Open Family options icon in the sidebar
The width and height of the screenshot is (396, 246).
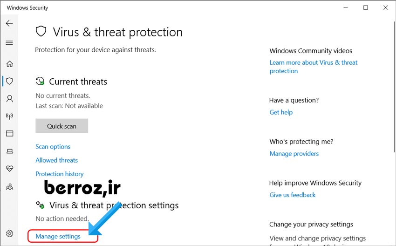click(x=9, y=186)
